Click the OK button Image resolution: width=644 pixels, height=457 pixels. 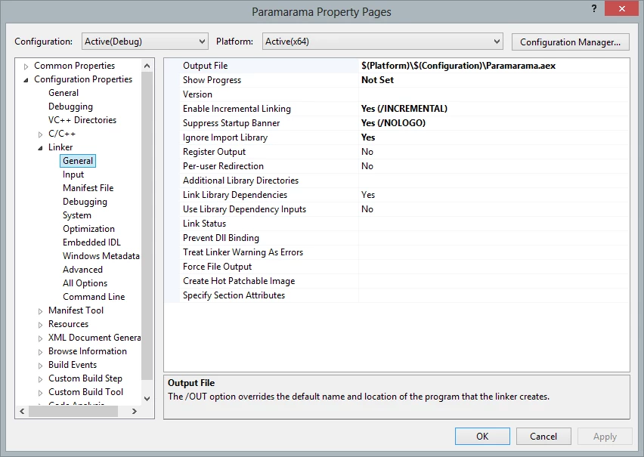[482, 436]
